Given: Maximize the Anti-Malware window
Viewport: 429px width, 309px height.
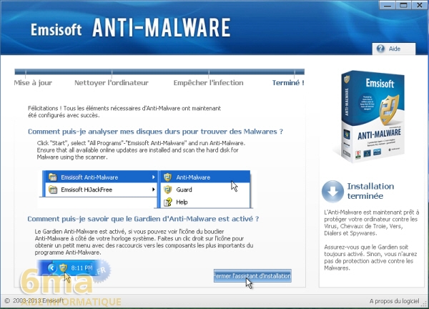Looking at the screenshot, I should [403, 5].
